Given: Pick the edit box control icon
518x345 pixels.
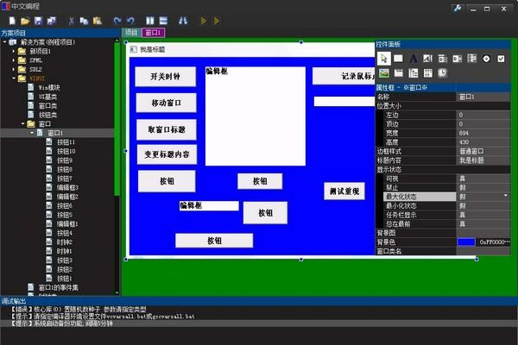Looking at the screenshot, I should click(427, 59).
